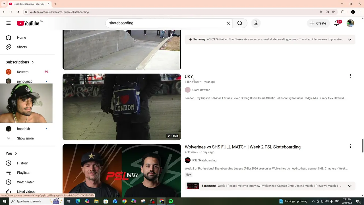Play the UKY London bag thumbnail
The width and height of the screenshot is (364, 205).
122,107
